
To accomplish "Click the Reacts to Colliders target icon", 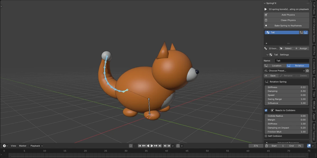I will click(x=272, y=110).
